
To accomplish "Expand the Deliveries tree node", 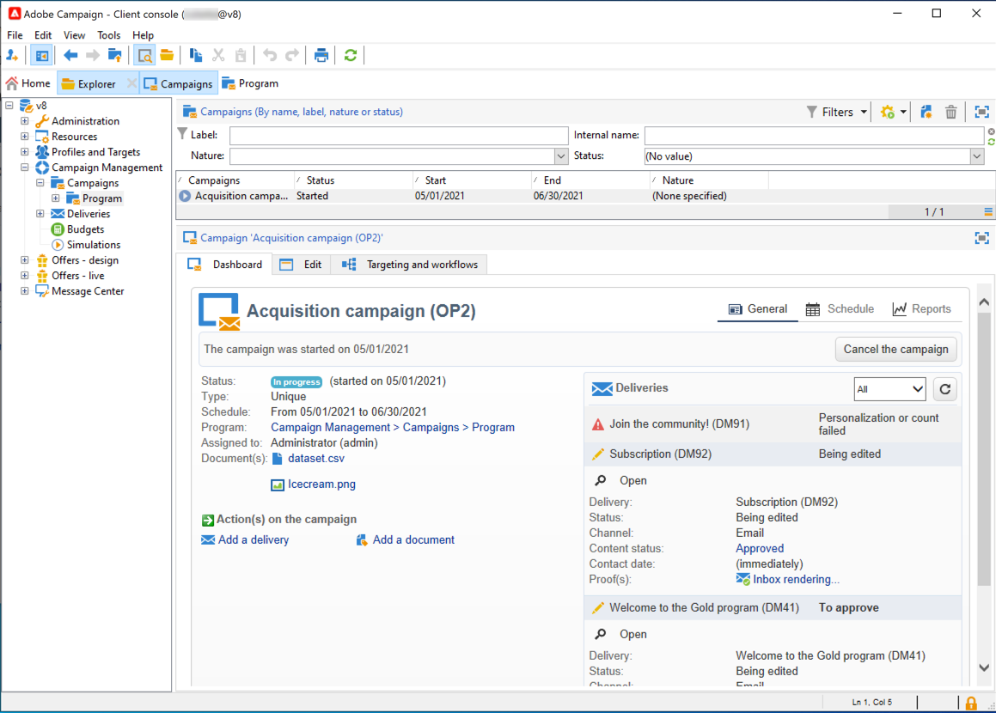I will point(40,213).
